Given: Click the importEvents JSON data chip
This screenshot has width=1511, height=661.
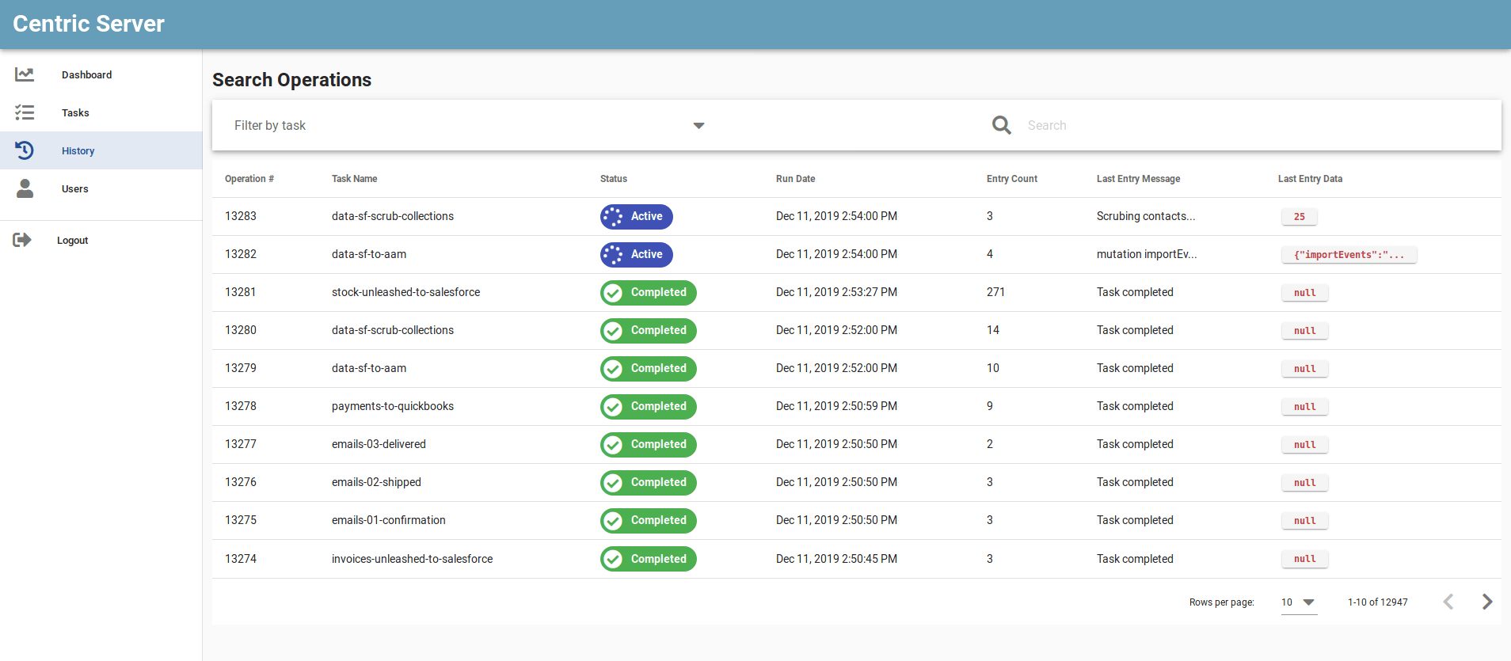Looking at the screenshot, I should pos(1349,254).
